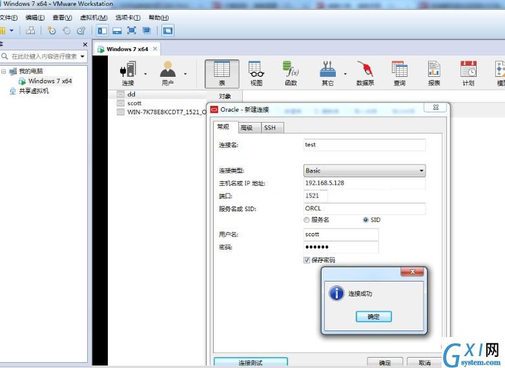Click Cancel (取消) in new connection dialog
505x368 pixels.
click(x=425, y=362)
